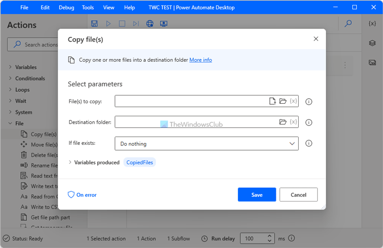Open the If file exists dropdown

(206, 144)
